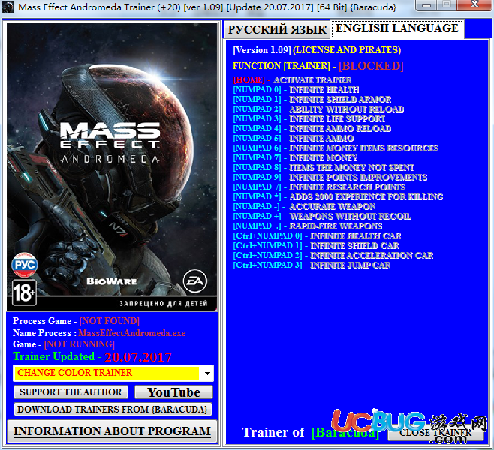Click the MassEffectAndromeda.exe process name
Image resolution: width=494 pixels, height=450 pixels.
(x=131, y=333)
